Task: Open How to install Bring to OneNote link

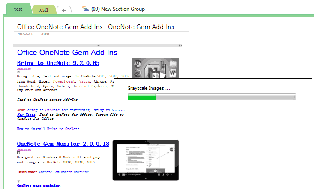Action: click(48, 129)
